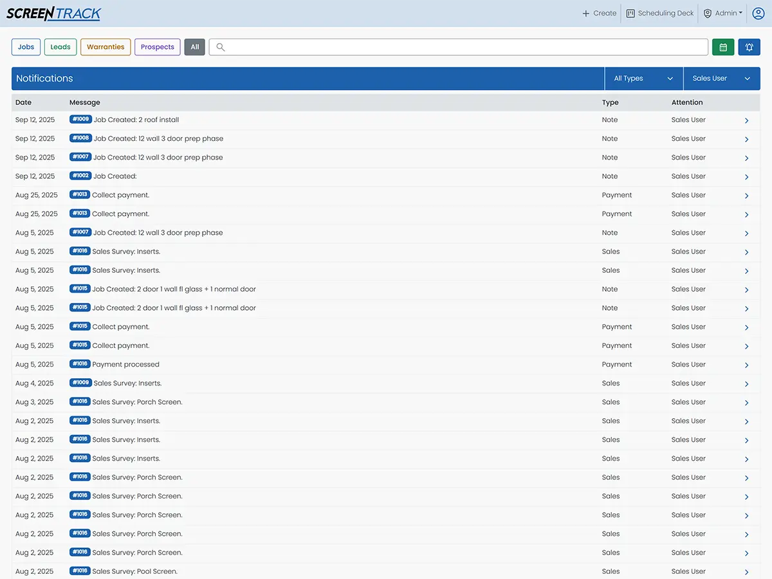The image size is (772, 579).
Task: Click the magnifying glass search icon
Action: [221, 47]
